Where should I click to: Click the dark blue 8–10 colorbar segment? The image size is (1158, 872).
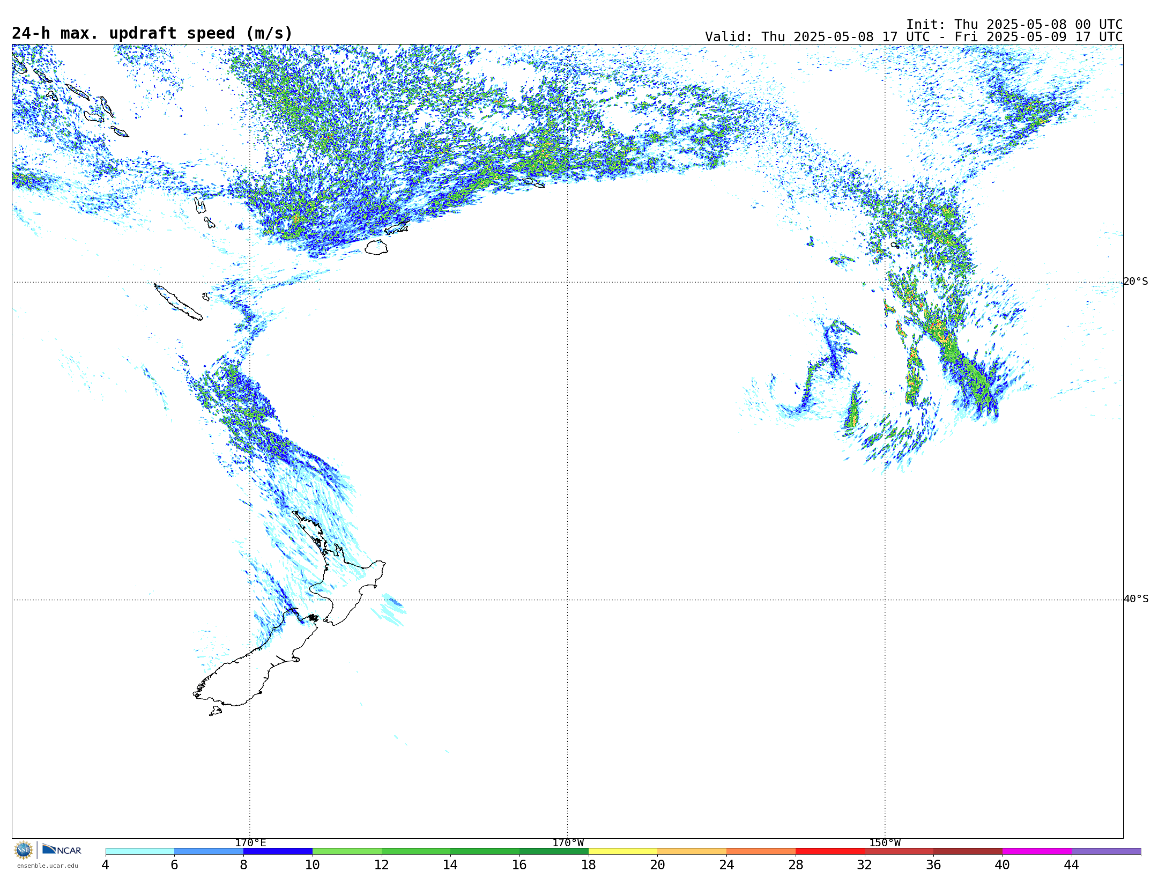pyautogui.click(x=278, y=851)
